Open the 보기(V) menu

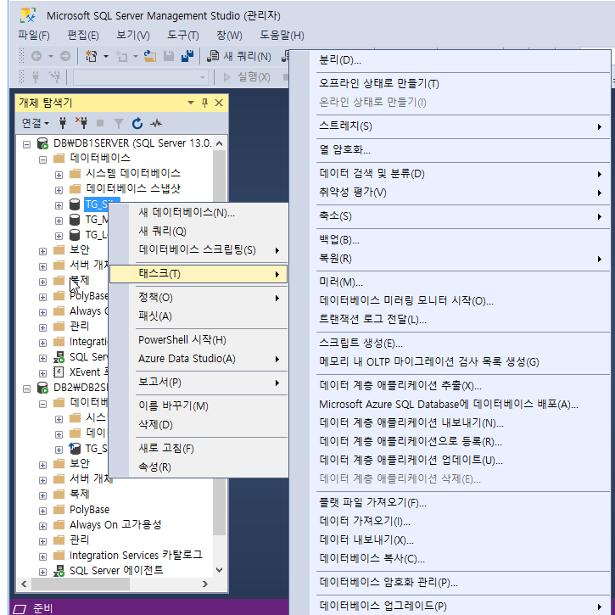(133, 36)
